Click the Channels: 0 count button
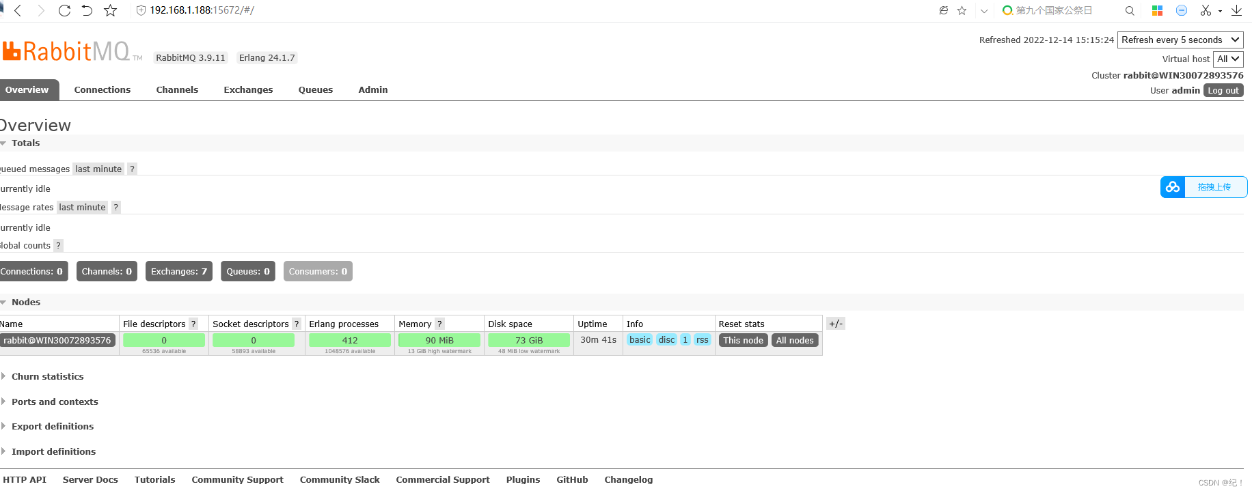The height and width of the screenshot is (493, 1252). click(107, 271)
